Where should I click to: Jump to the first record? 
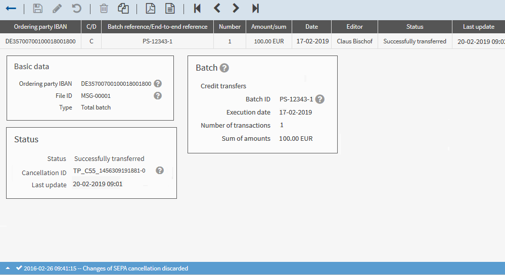point(197,9)
